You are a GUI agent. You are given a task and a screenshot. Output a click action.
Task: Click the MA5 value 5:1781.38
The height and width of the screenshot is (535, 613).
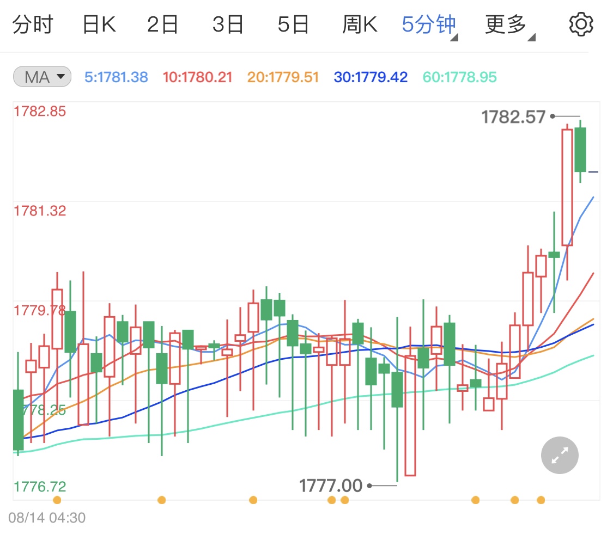pos(116,77)
